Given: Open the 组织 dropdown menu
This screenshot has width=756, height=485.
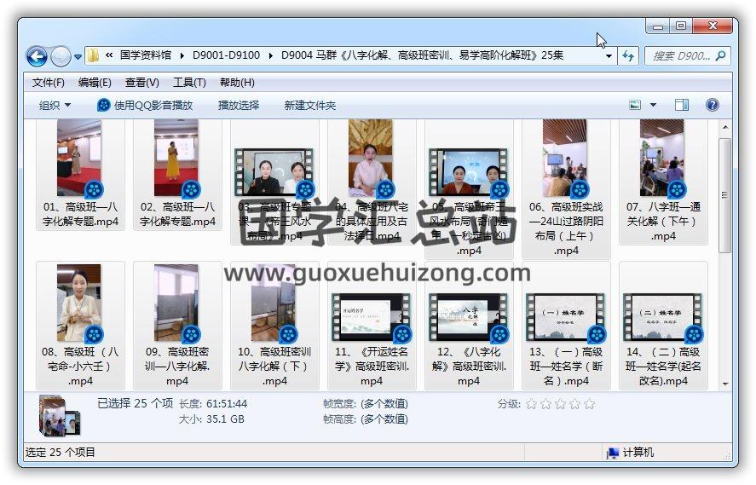Looking at the screenshot, I should tap(55, 105).
